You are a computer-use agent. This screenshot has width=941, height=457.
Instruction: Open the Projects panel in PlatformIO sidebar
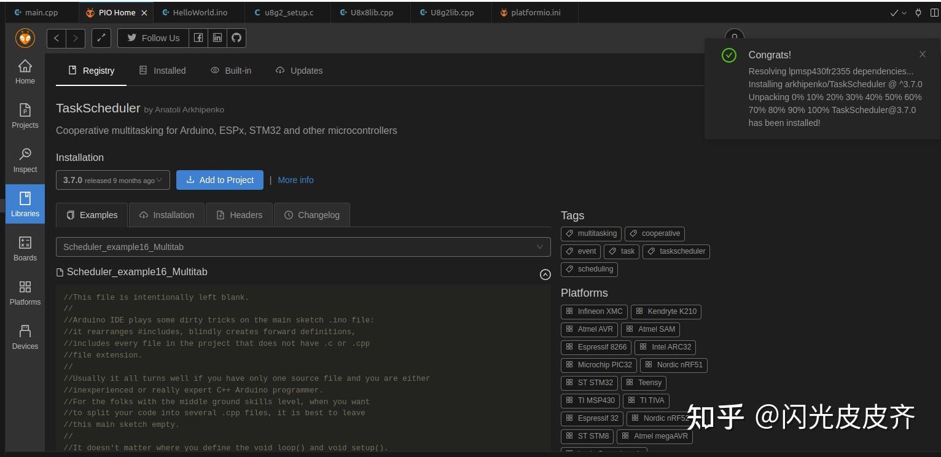click(25, 117)
